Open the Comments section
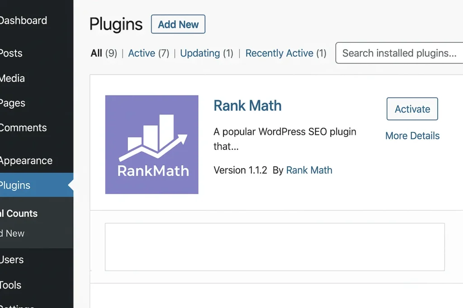Image resolution: width=463 pixels, height=308 pixels. pos(23,128)
